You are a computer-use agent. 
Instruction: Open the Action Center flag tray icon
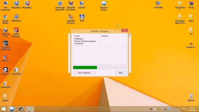pyautogui.click(x=162, y=109)
